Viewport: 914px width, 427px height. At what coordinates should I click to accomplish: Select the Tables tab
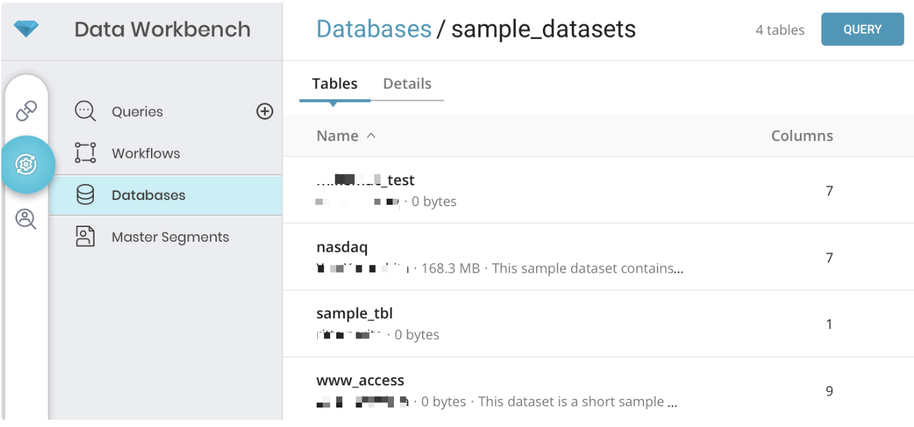tap(334, 84)
